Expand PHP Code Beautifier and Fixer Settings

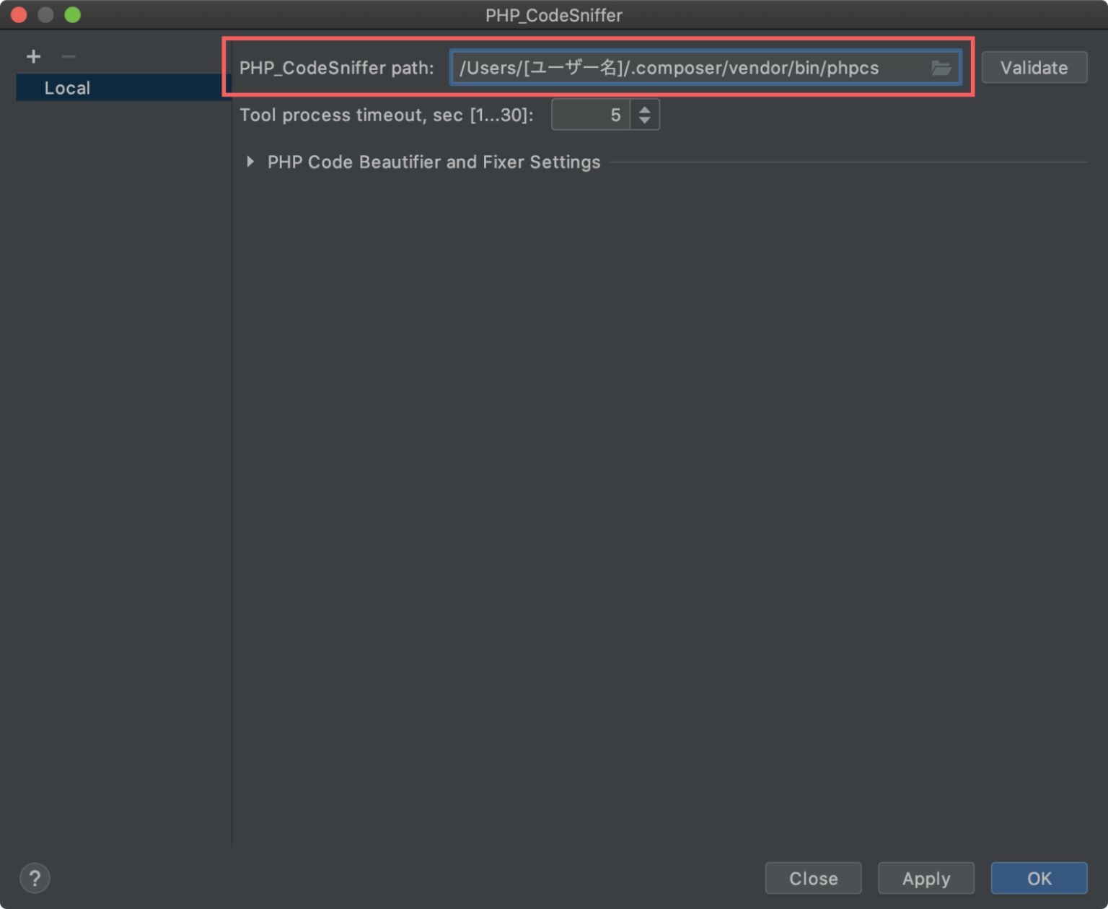[434, 162]
